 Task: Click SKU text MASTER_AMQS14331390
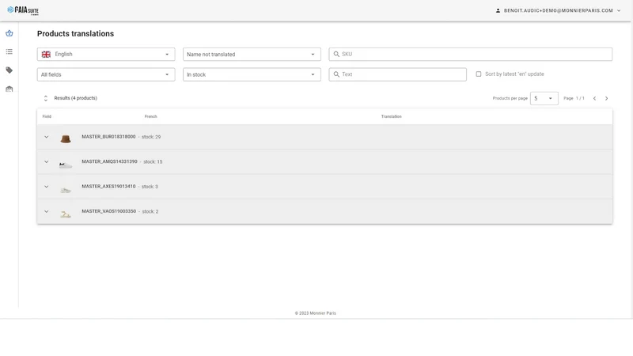109,161
